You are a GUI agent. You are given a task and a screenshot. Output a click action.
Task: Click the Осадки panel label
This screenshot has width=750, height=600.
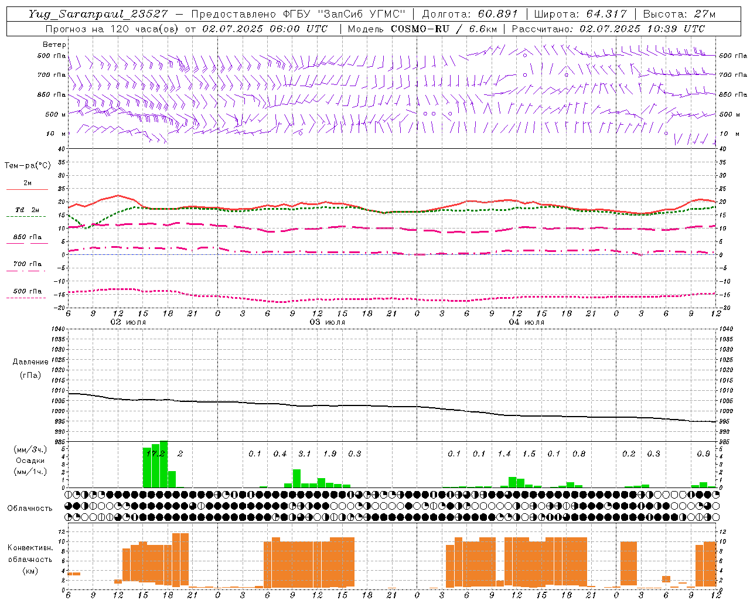[30, 461]
